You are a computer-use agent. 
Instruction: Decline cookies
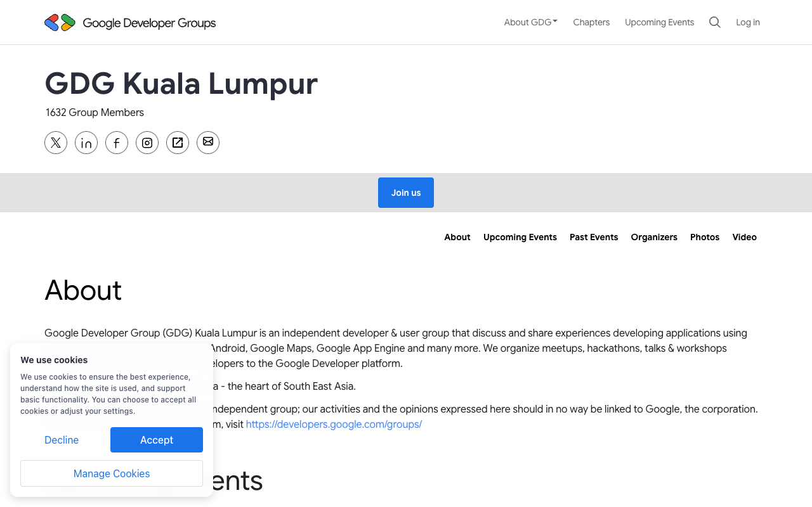(x=62, y=440)
